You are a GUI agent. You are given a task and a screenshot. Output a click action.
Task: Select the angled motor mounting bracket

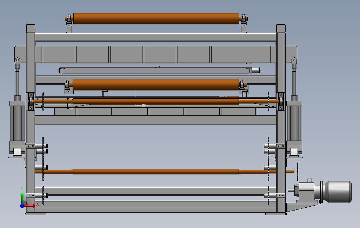point(303,207)
